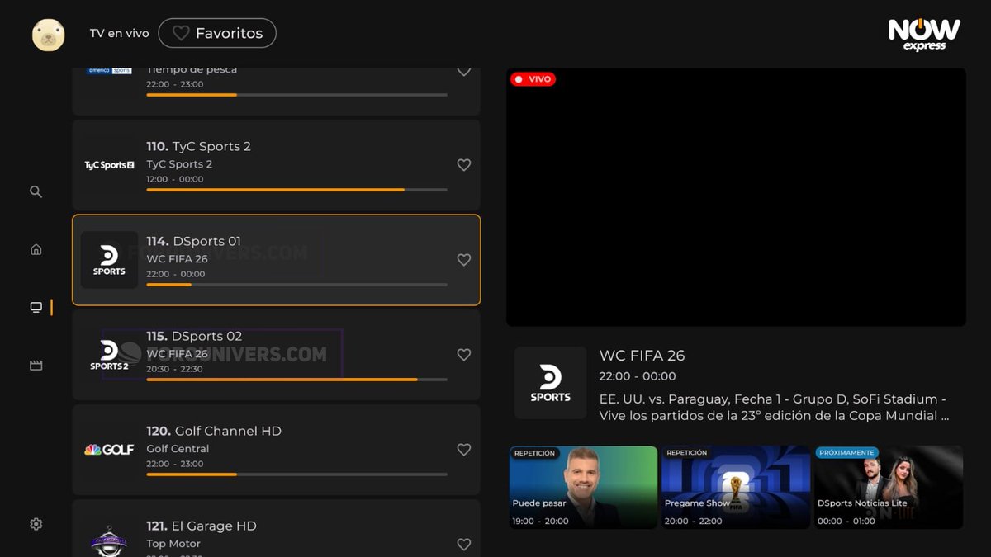Screen dimensions: 991x557
Task: Select the live TV icon in sidebar
Action: click(36, 308)
